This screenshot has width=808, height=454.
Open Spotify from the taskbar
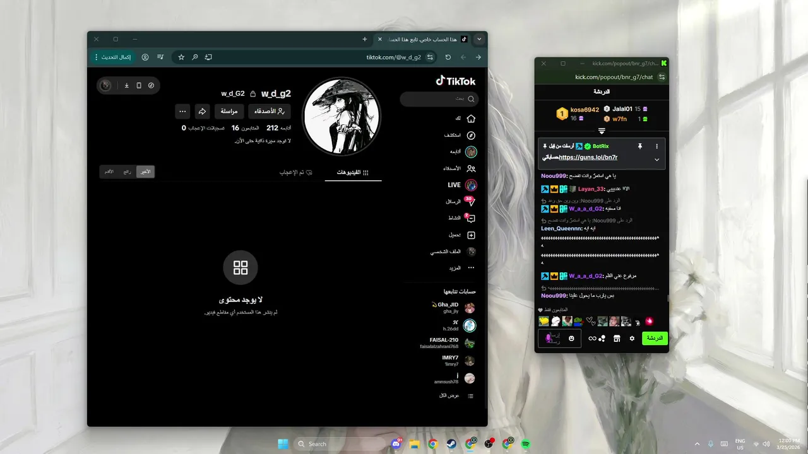526,444
